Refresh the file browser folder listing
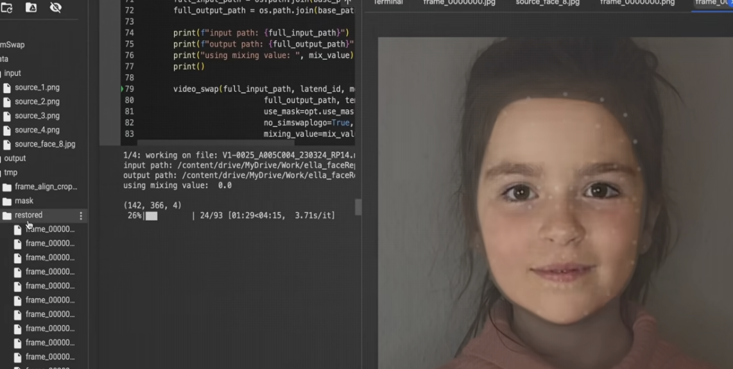Image resolution: width=733 pixels, height=369 pixels. [x=6, y=8]
